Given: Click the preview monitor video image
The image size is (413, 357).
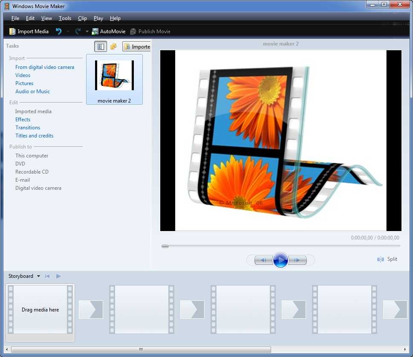Looking at the screenshot, I should click(x=281, y=141).
